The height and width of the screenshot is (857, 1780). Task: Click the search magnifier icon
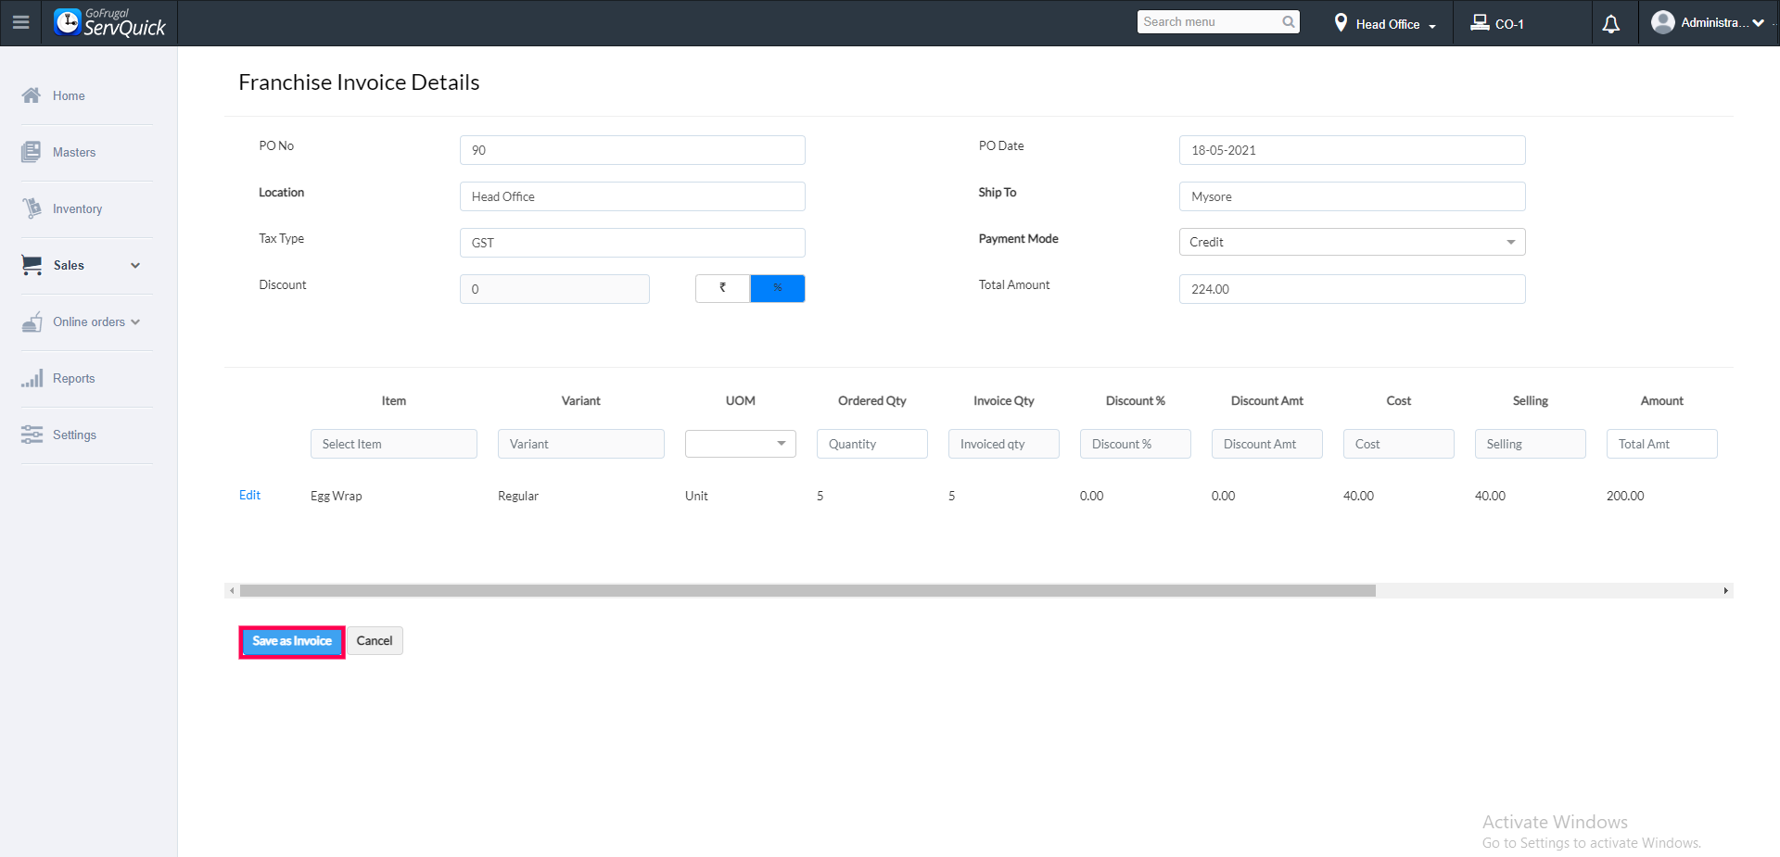coord(1289,22)
